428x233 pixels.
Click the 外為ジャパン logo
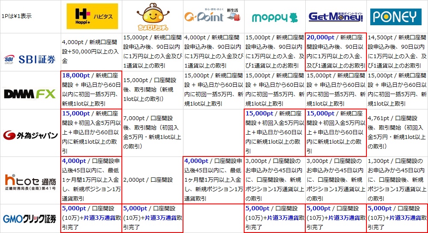30,135
